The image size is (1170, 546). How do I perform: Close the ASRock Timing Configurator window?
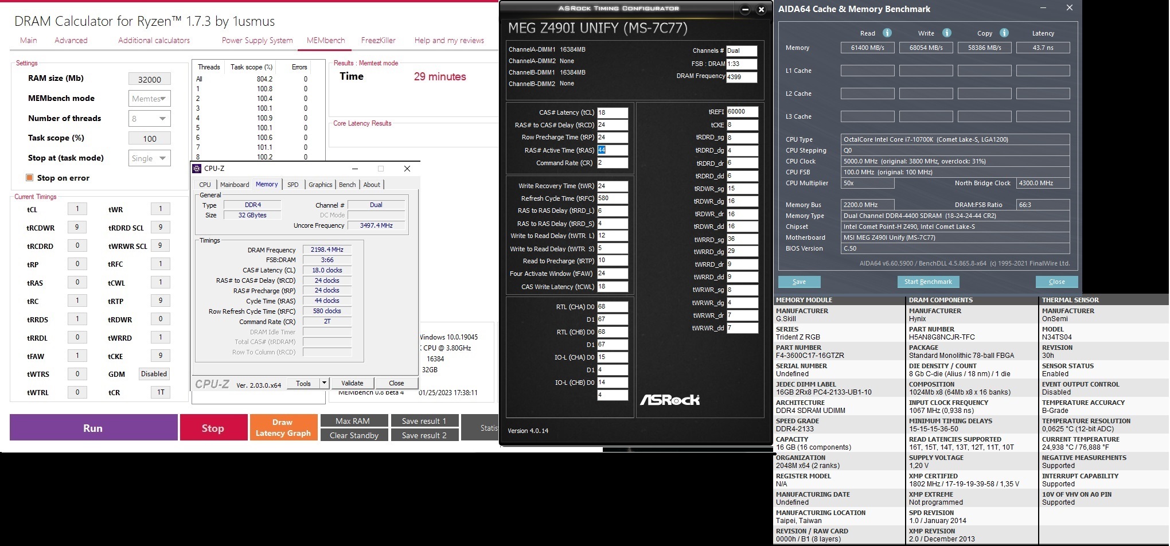point(761,10)
